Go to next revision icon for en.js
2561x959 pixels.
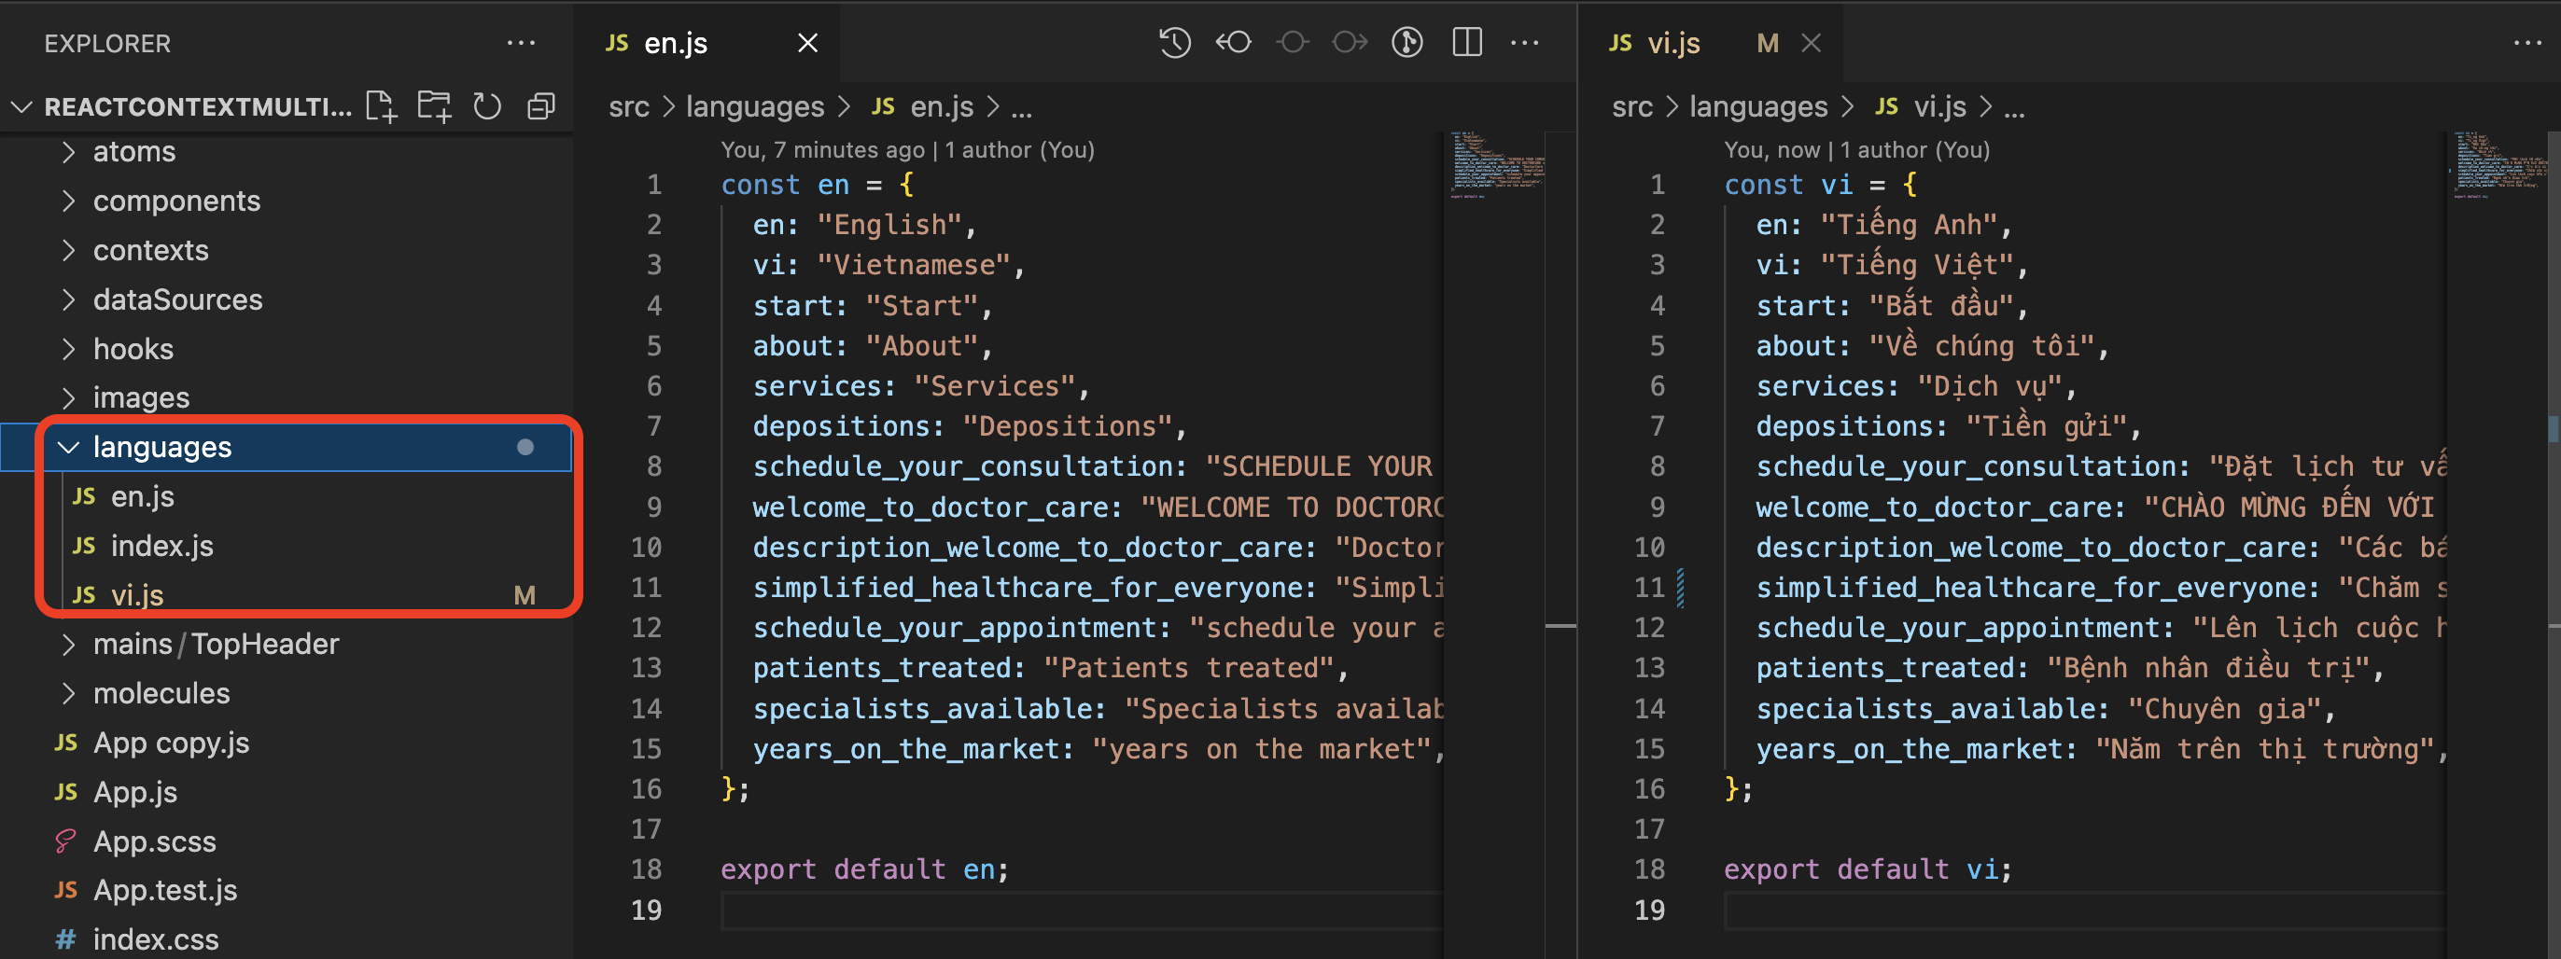(x=1350, y=43)
